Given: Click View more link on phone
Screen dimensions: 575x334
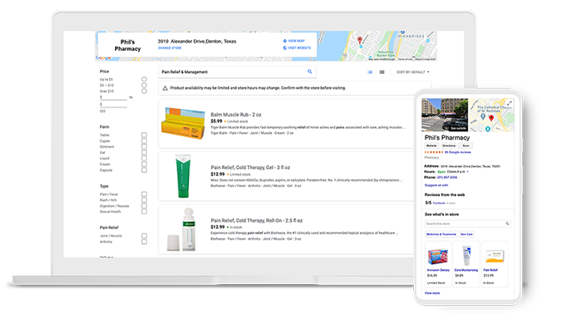Looking at the screenshot, I should click(432, 293).
